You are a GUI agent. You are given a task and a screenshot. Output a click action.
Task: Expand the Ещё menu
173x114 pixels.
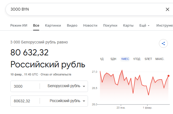coord(144,26)
